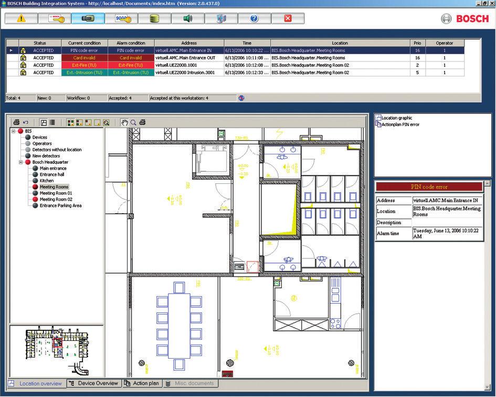The width and height of the screenshot is (496, 397).
Task: Open the alarm warning triangle toolbar button
Action: (21, 18)
